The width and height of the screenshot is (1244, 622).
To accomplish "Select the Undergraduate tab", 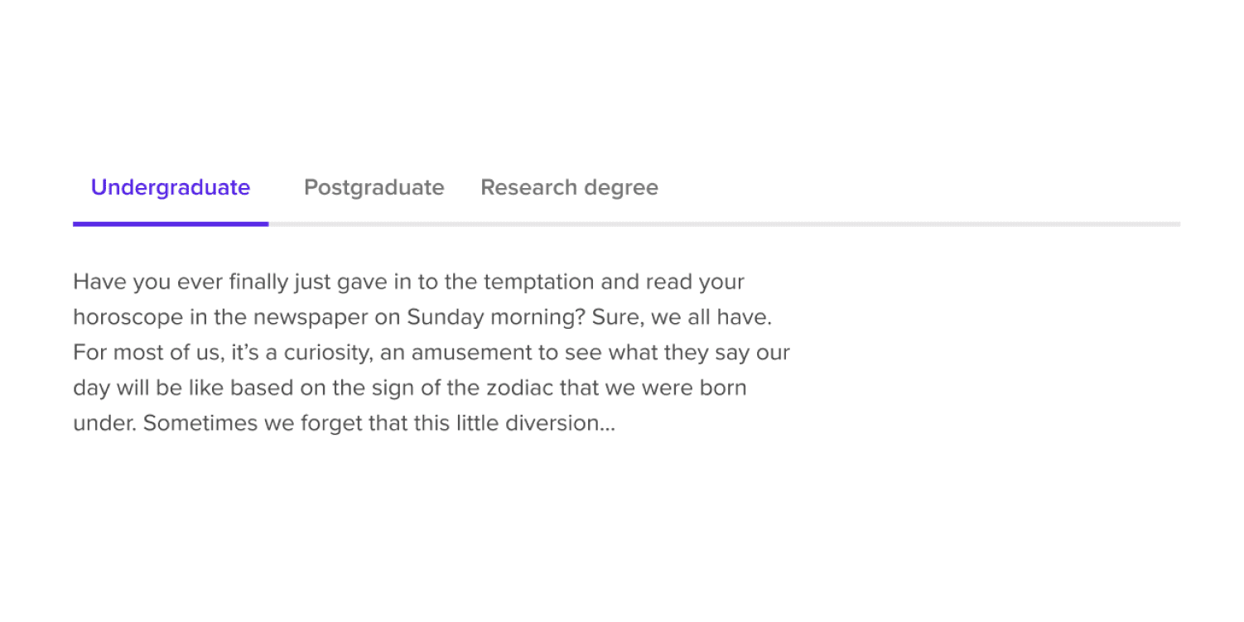I will click(x=171, y=188).
